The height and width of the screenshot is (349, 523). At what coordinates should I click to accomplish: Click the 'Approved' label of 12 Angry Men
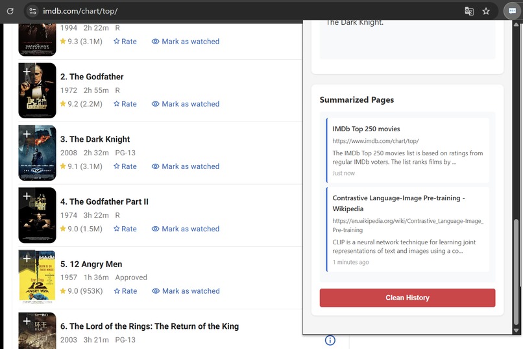[131, 278]
